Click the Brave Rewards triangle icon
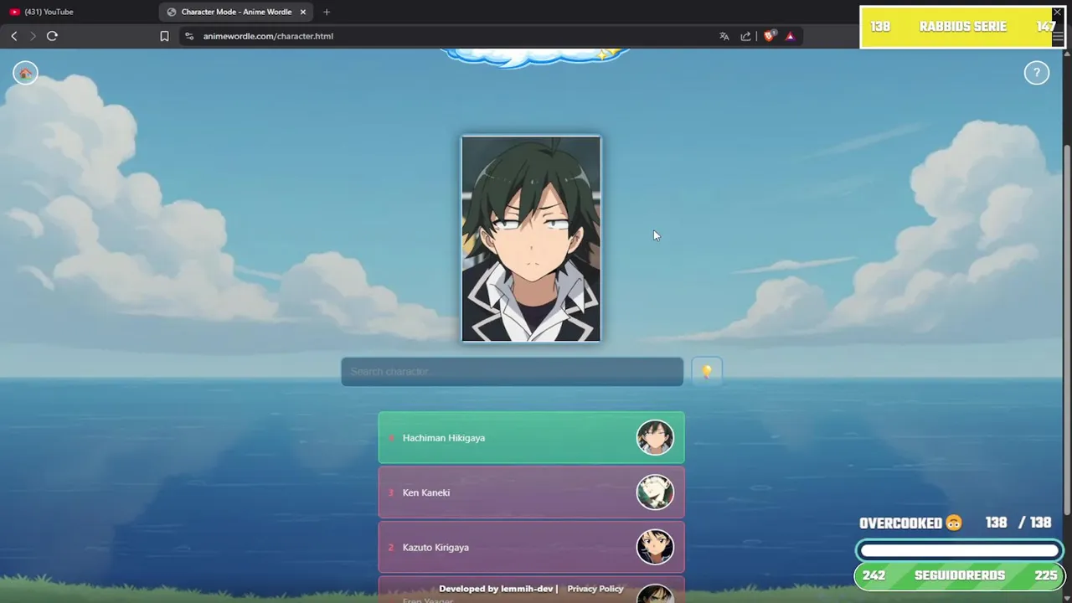 pos(790,36)
